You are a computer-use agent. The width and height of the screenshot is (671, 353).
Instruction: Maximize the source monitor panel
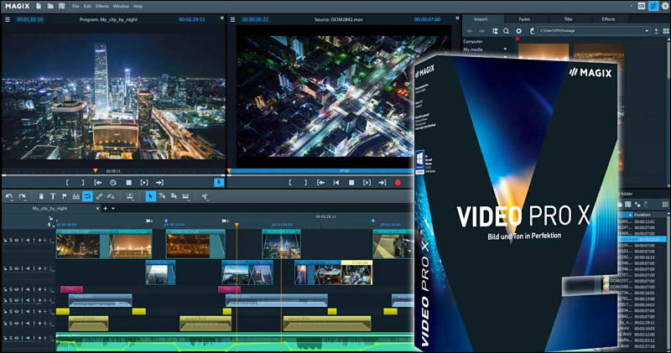coord(457,18)
